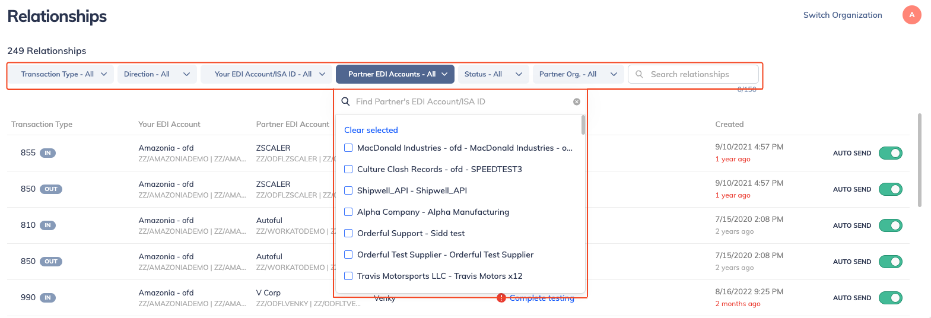Open Your EDI Account/ISA ID filter
The image size is (931, 318).
(266, 74)
